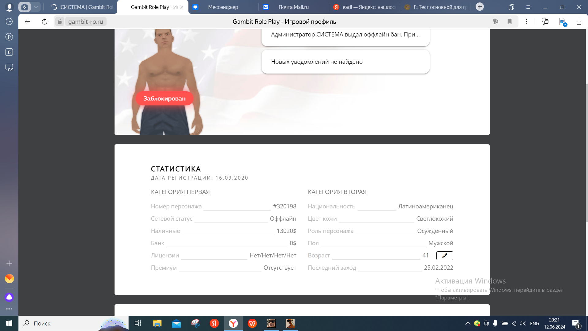This screenshot has width=588, height=331.
Task: Open the history clock icon in the sidebar
Action: coord(9,21)
